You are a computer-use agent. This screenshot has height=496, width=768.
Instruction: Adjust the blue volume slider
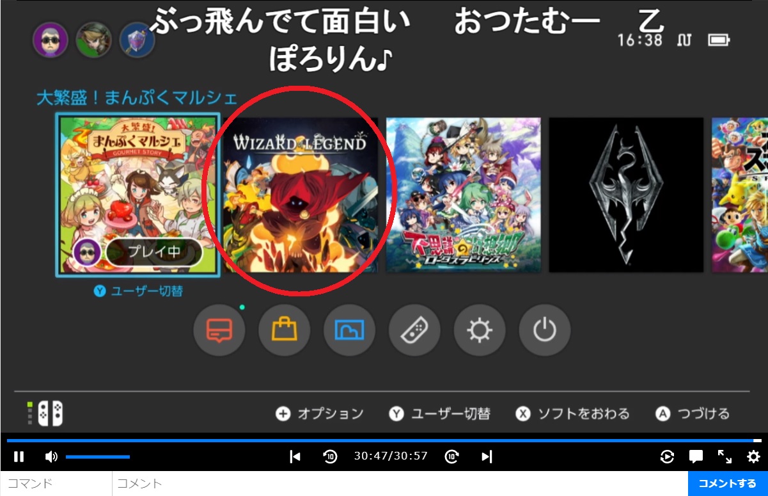[97, 456]
